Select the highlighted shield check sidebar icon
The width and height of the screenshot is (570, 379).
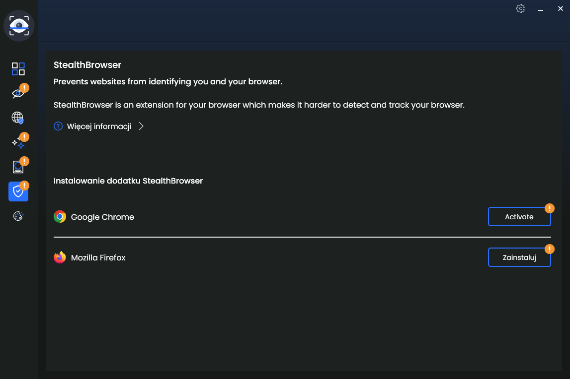[18, 191]
